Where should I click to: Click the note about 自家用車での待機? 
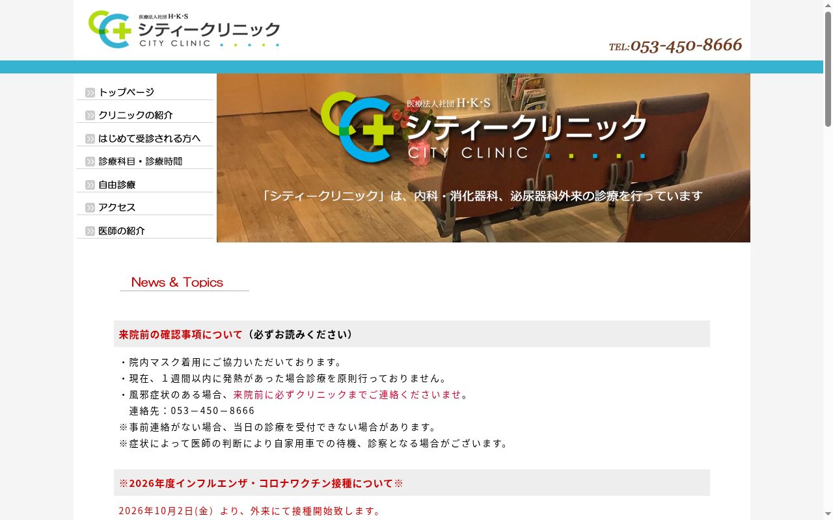tap(314, 443)
